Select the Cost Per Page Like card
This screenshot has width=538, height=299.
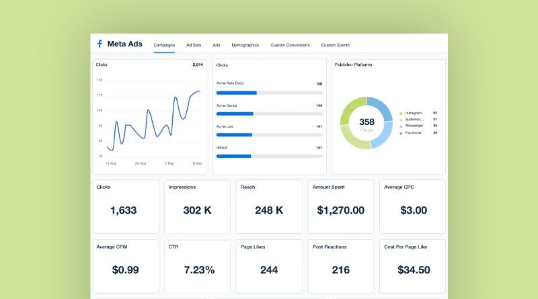pos(412,267)
